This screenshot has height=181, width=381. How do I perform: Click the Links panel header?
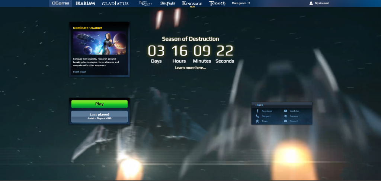[x=282, y=105]
